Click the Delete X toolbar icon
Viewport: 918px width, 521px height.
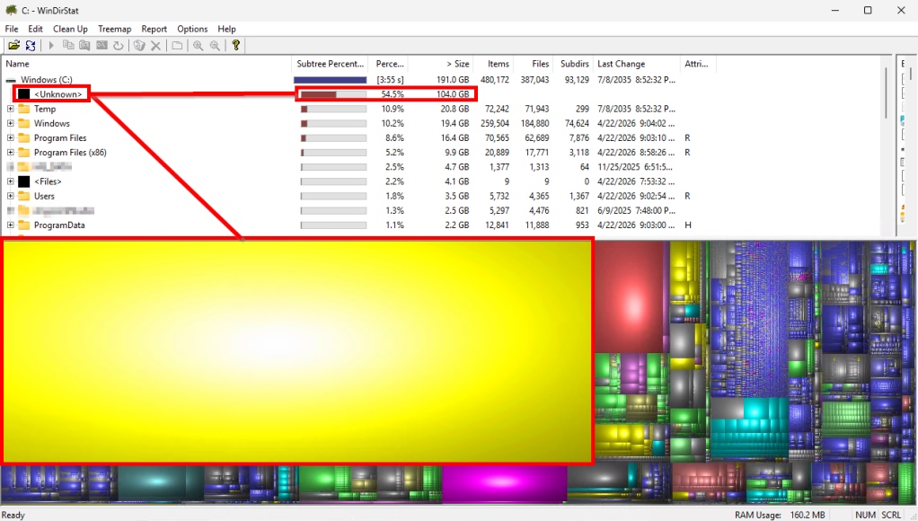coord(155,46)
